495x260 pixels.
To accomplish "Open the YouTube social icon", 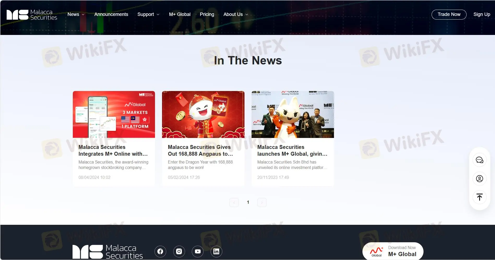I will tap(198, 251).
